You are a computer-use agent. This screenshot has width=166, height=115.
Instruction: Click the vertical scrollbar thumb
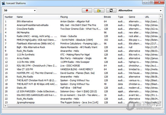pos(161,37)
